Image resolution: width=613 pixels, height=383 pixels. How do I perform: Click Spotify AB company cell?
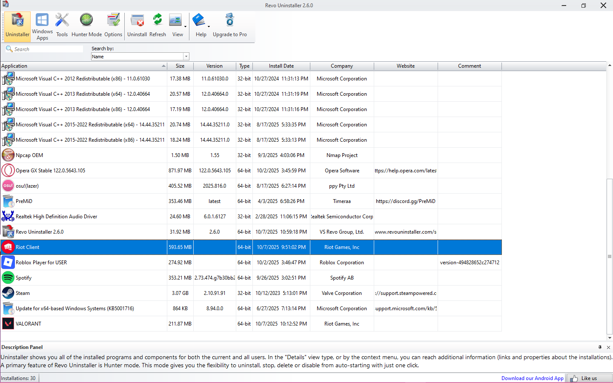(342, 278)
